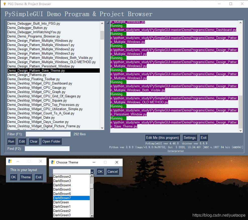Select Demo_Debugger_Button.py in file list

point(54,28)
